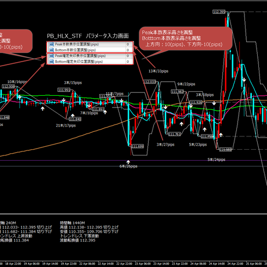The width and height of the screenshot is (267, 267).
Task: Click the Bottom本数位置調整 parameter icon
Action: [52, 50]
